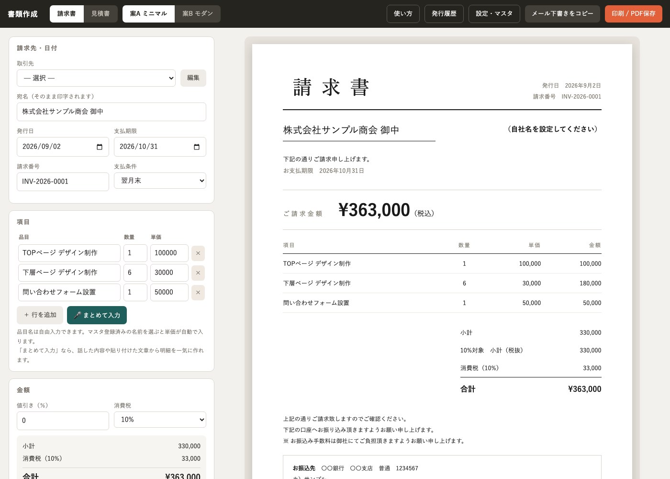Image resolution: width=670 pixels, height=479 pixels.
Task: Focus the 値引き（％） input
Action: (x=63, y=421)
